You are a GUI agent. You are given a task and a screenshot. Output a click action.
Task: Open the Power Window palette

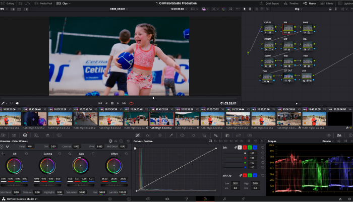(x=182, y=135)
